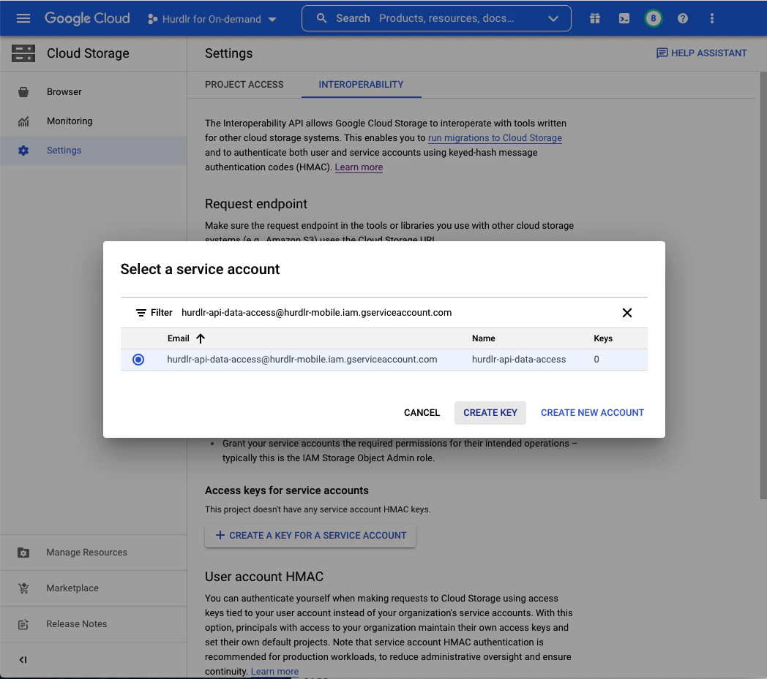This screenshot has height=679, width=767.
Task: Edit the service account filter text
Action: coord(316,313)
